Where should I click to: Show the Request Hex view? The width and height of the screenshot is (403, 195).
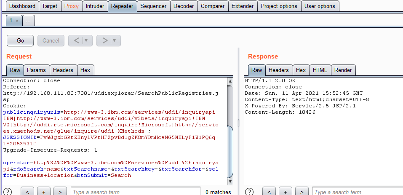85,70
